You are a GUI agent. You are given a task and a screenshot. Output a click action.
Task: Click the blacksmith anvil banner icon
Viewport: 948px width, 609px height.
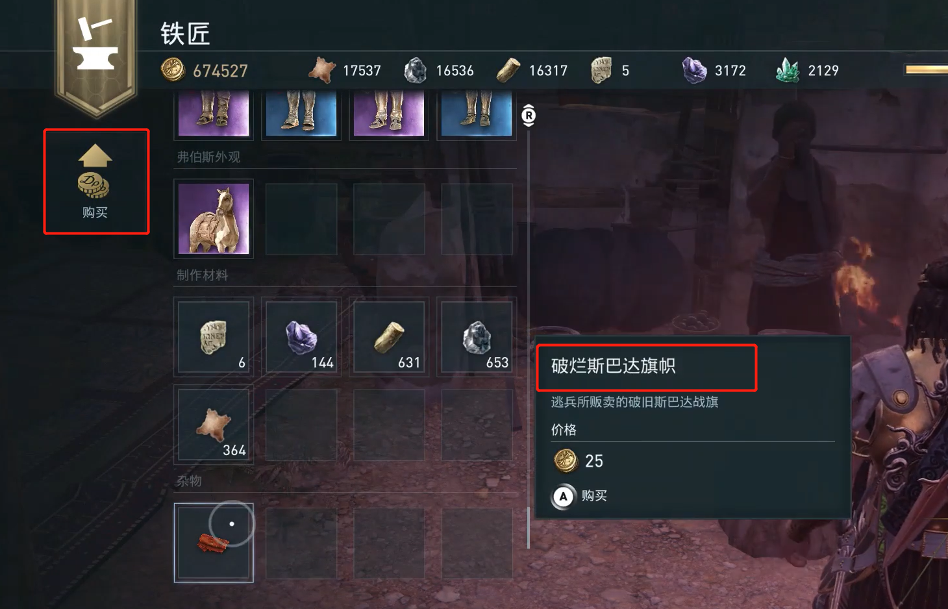coord(95,47)
